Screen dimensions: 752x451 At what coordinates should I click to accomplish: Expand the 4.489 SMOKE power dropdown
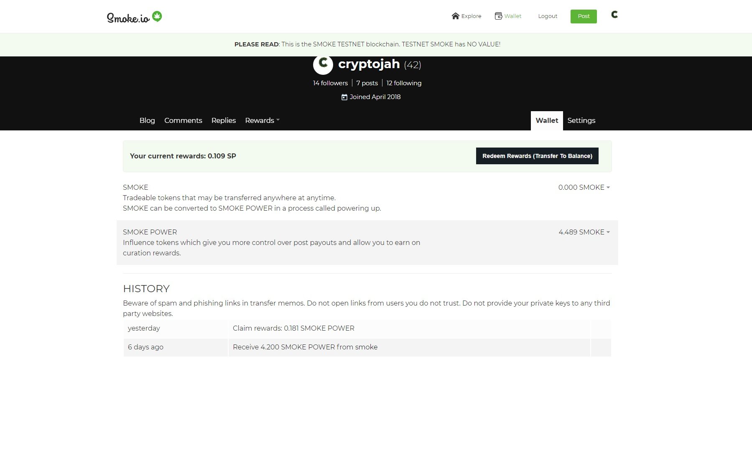pyautogui.click(x=584, y=232)
